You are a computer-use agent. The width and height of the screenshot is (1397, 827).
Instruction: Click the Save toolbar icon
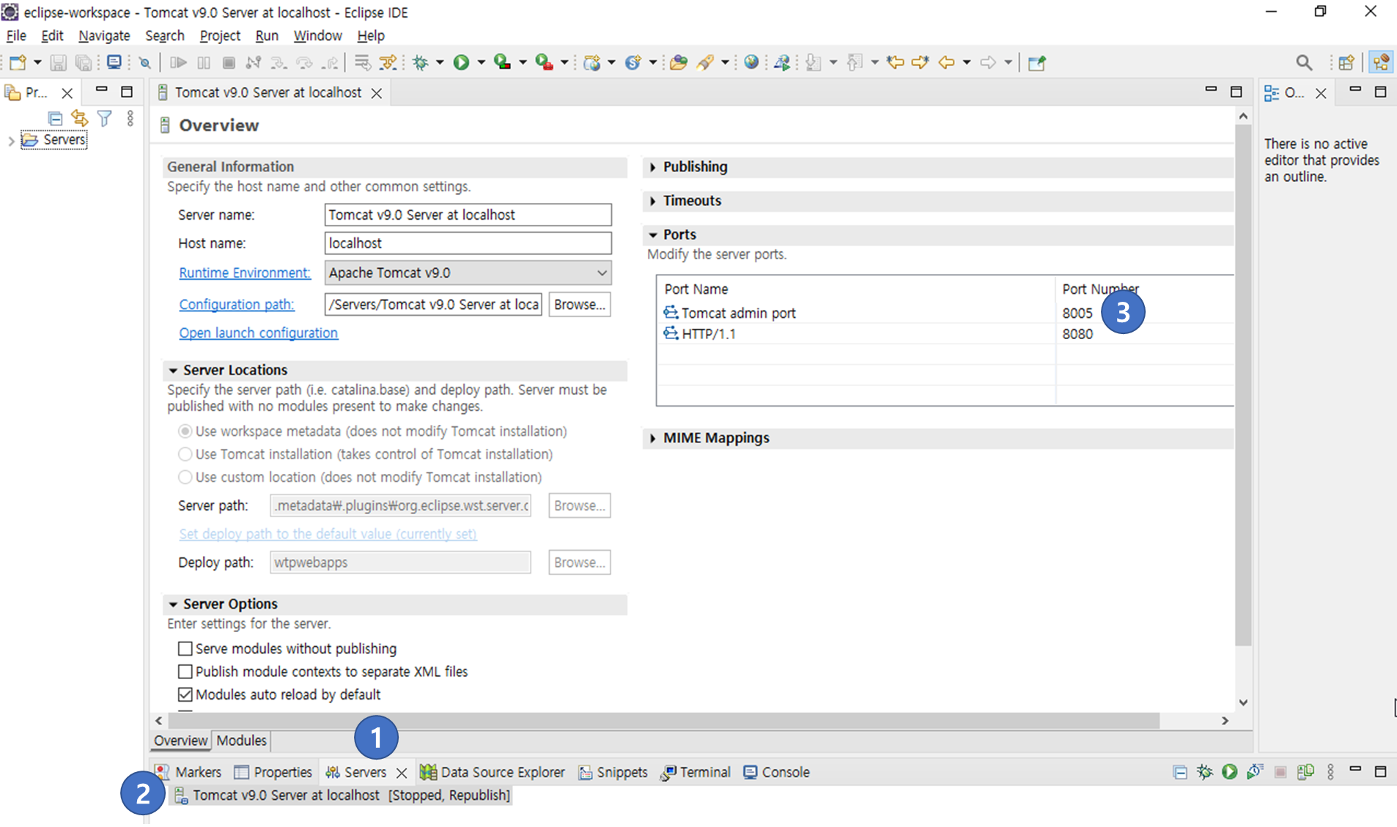(x=58, y=63)
